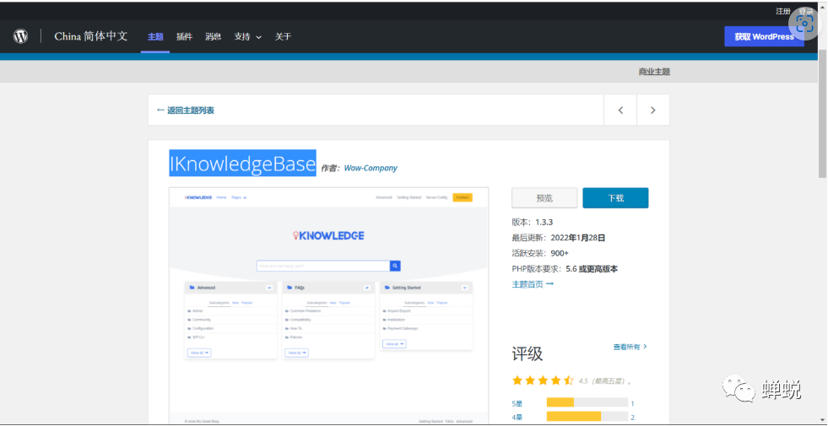Click the 5星 rating bar
The image size is (828, 426).
point(587,402)
